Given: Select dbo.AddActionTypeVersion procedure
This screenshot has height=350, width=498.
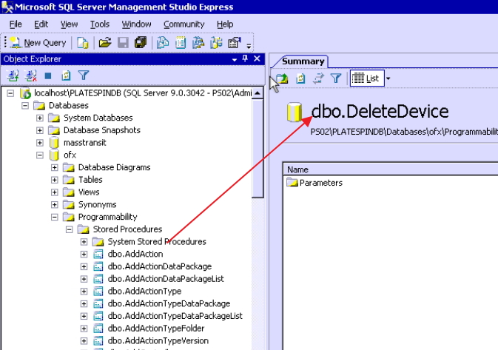Looking at the screenshot, I should click(158, 340).
